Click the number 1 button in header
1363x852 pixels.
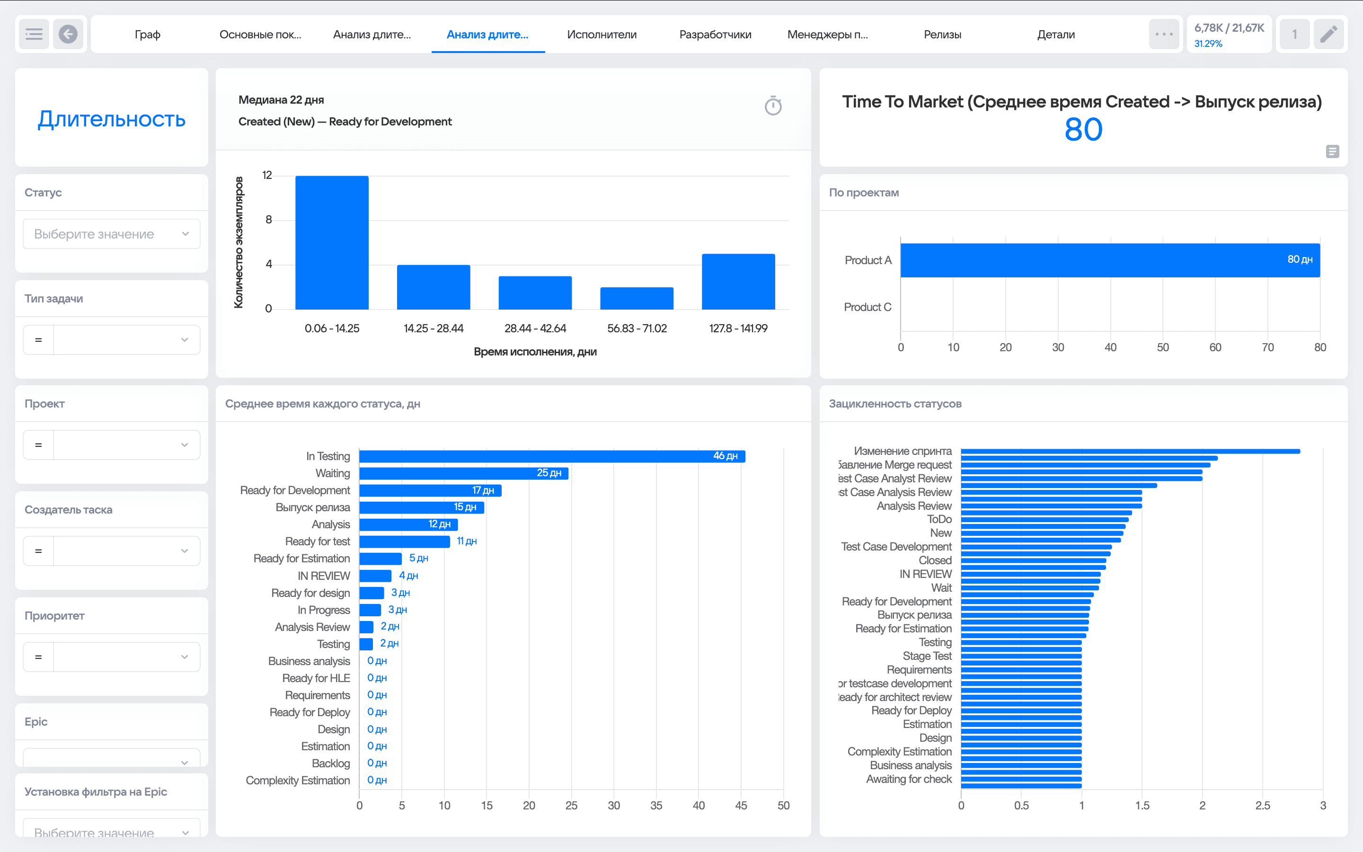tap(1294, 35)
